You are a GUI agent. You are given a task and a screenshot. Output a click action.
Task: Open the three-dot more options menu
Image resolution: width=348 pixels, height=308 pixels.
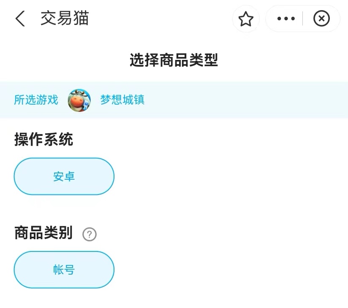(x=286, y=19)
